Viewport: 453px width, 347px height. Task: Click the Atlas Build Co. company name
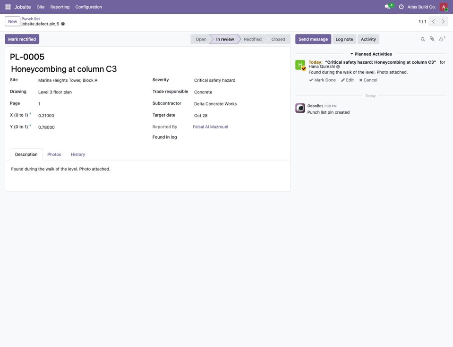421,7
